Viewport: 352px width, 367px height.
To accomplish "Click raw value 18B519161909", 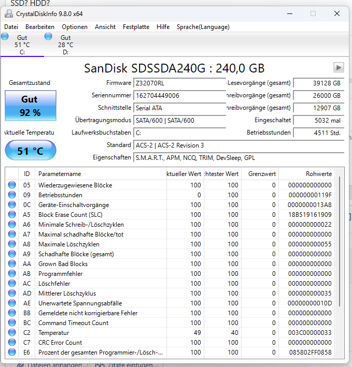I will tap(310, 215).
